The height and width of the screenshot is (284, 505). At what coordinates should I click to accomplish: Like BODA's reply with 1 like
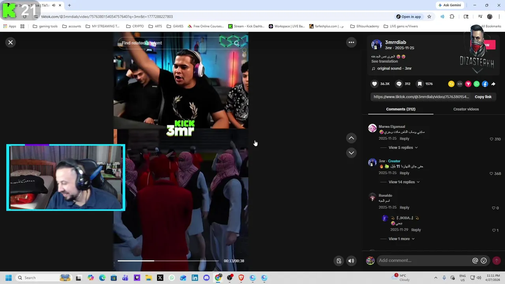coord(494,230)
